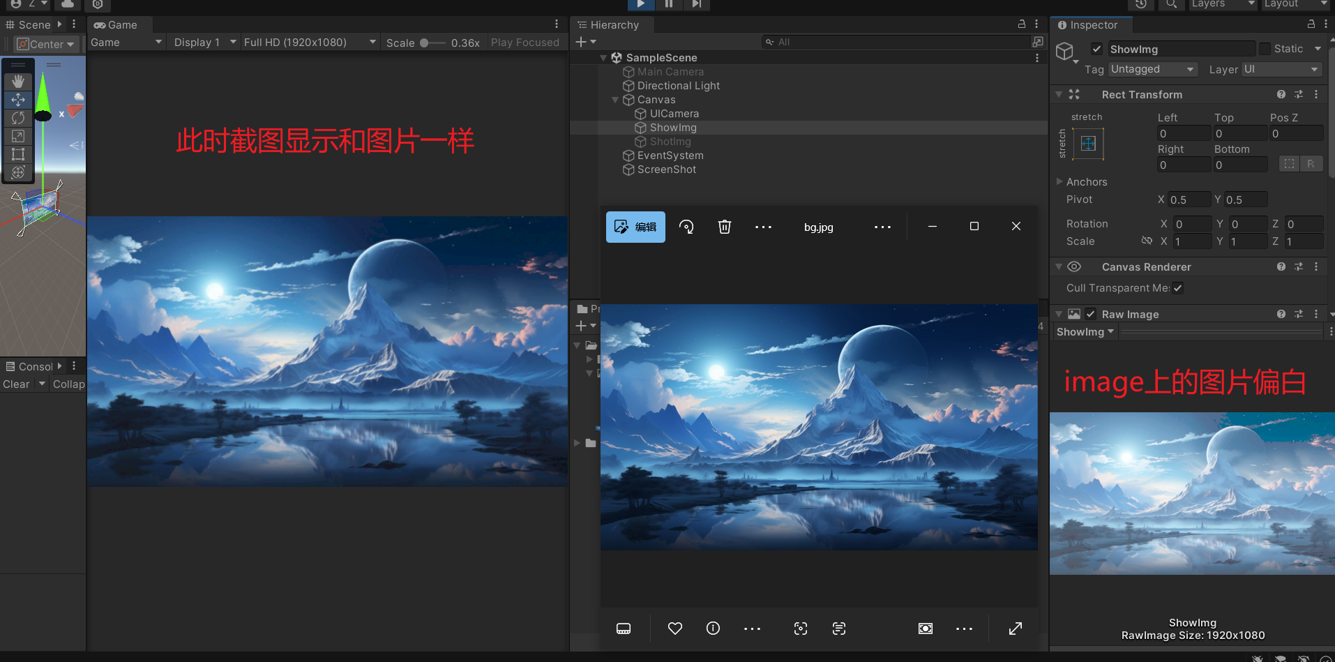Click the trash delete icon in photo viewer

pyautogui.click(x=725, y=227)
